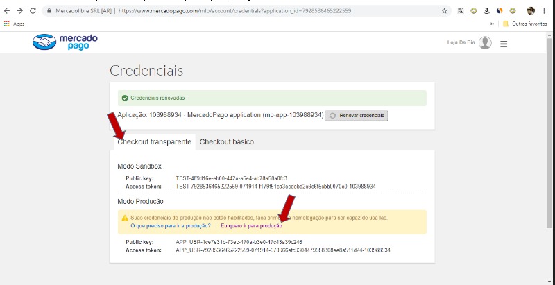Open Chrome's three-dot menu

pos(544,11)
